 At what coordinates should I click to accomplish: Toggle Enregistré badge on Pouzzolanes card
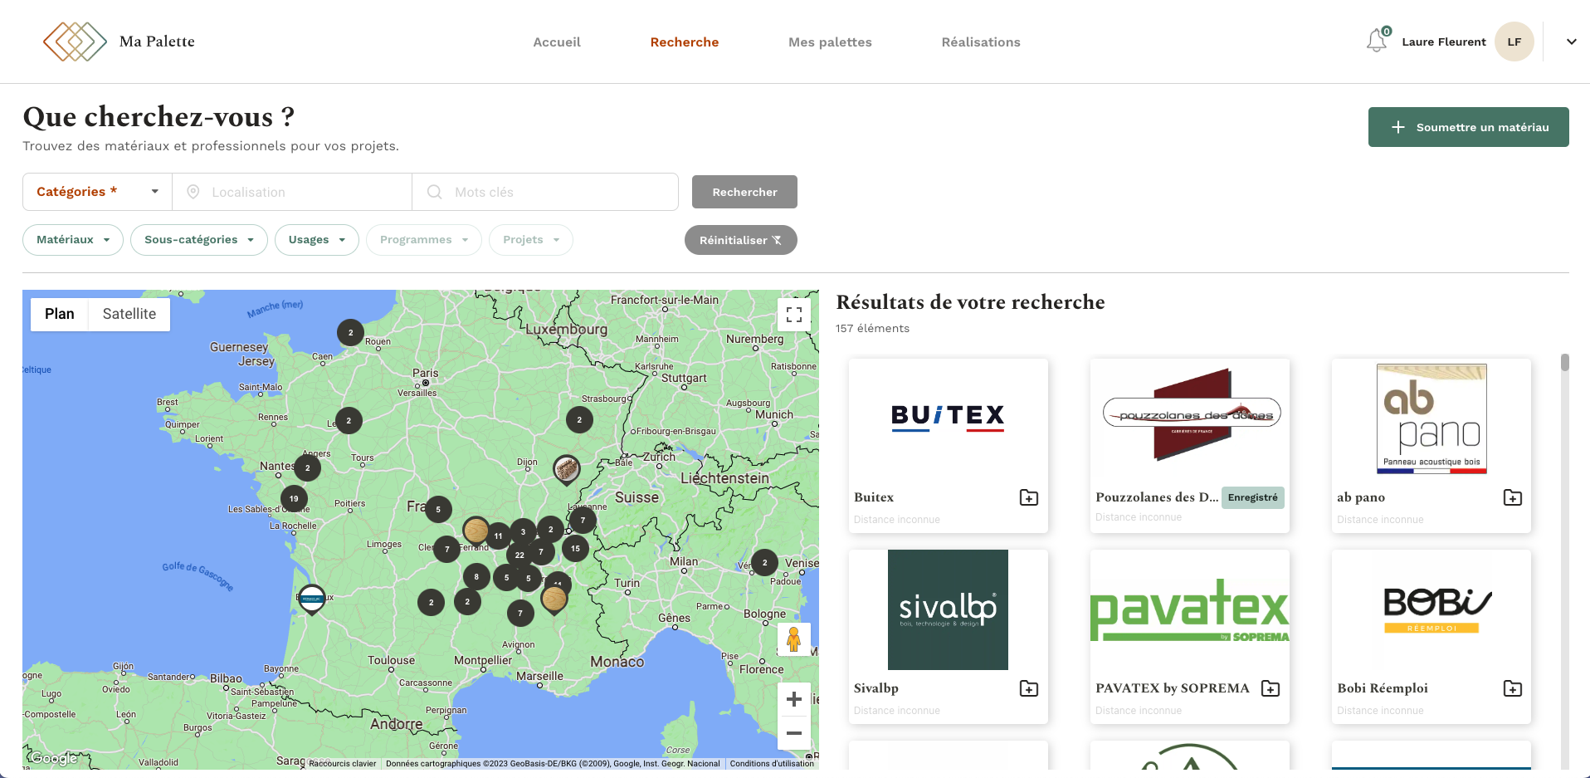(x=1252, y=497)
